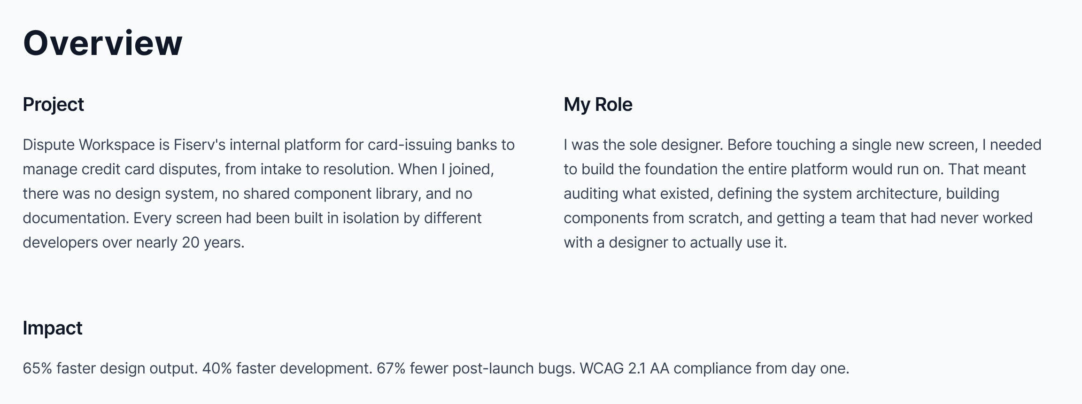Select the Project section heading
Screen dimensions: 1082x404
click(53, 105)
